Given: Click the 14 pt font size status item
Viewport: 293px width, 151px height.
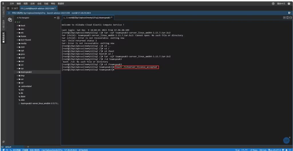Looking at the screenshot, I should pos(237,150).
